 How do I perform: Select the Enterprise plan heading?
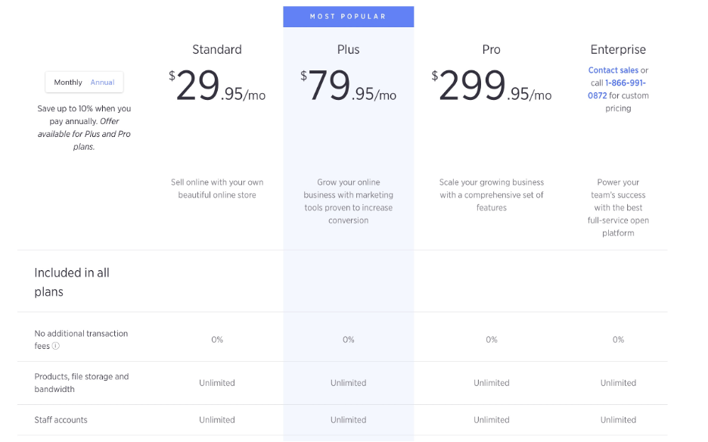618,50
